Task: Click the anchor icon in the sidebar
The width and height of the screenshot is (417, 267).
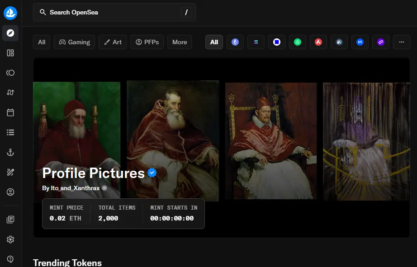Action: (x=10, y=152)
